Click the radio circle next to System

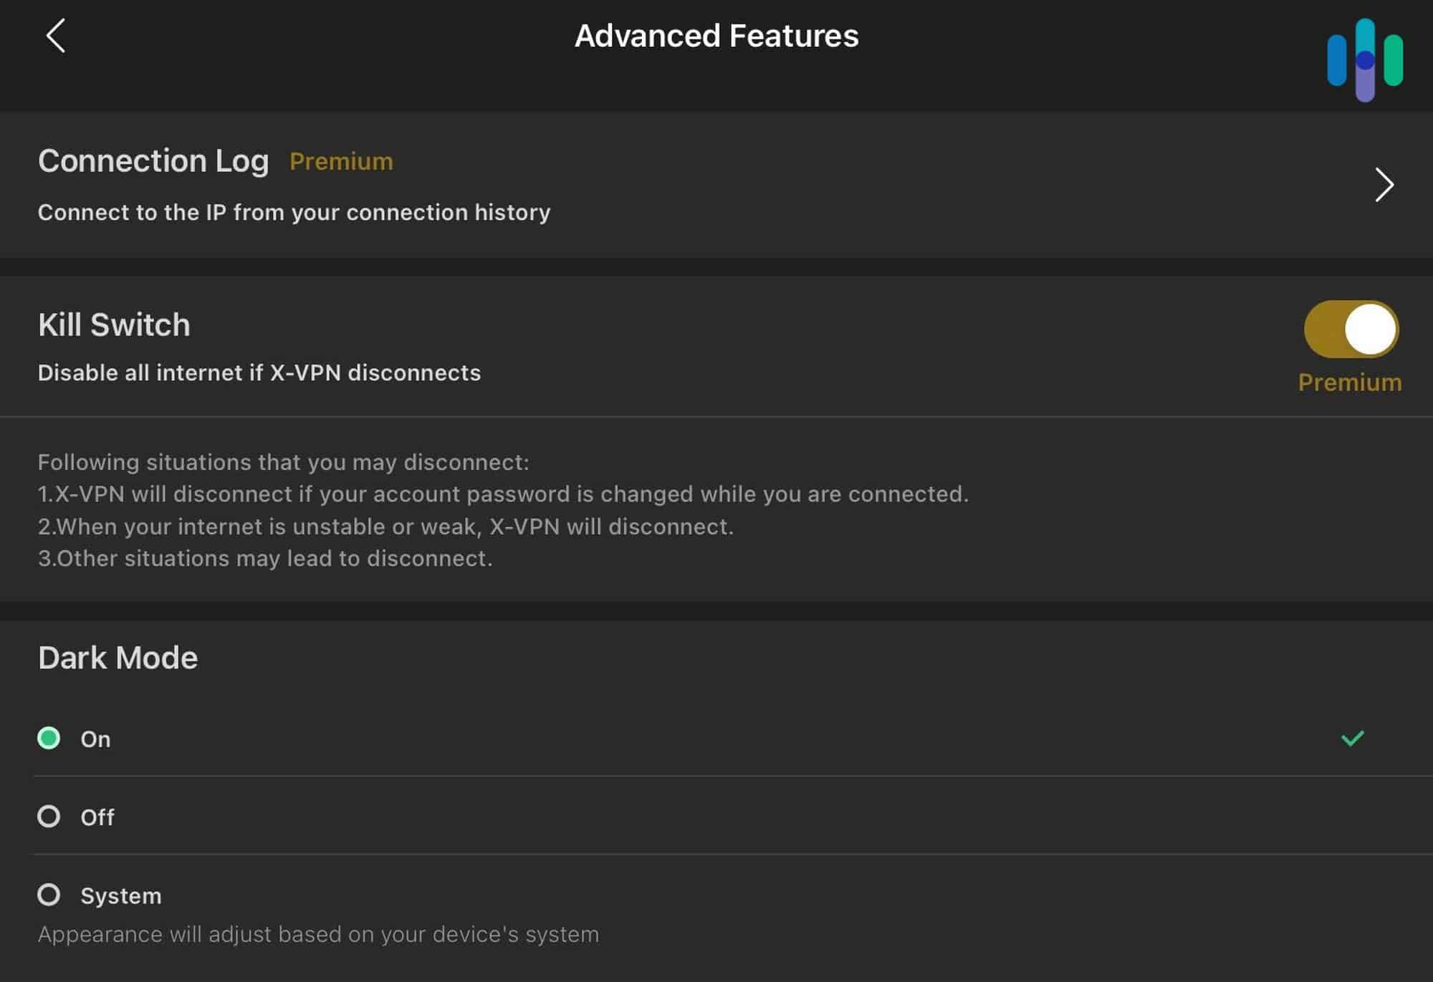50,893
